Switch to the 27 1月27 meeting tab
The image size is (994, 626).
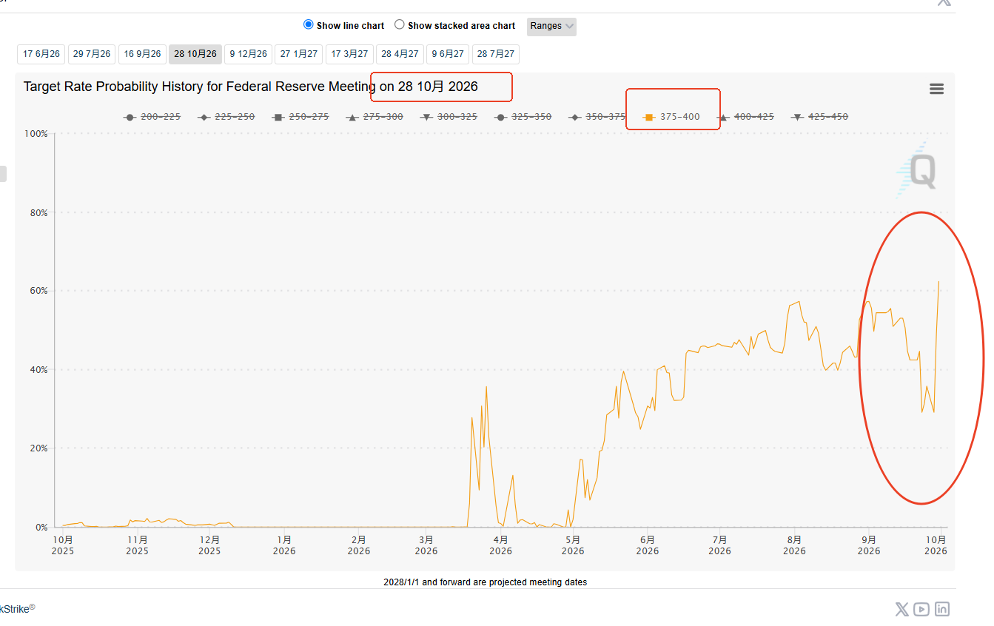click(x=299, y=54)
